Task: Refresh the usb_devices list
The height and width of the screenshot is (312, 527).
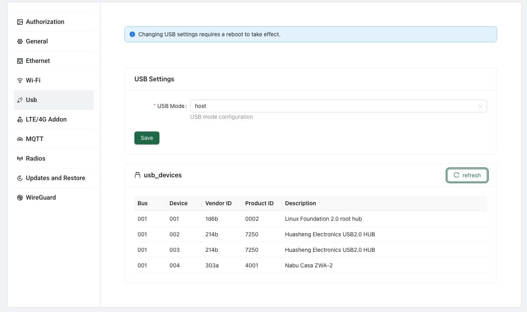Action: [467, 175]
